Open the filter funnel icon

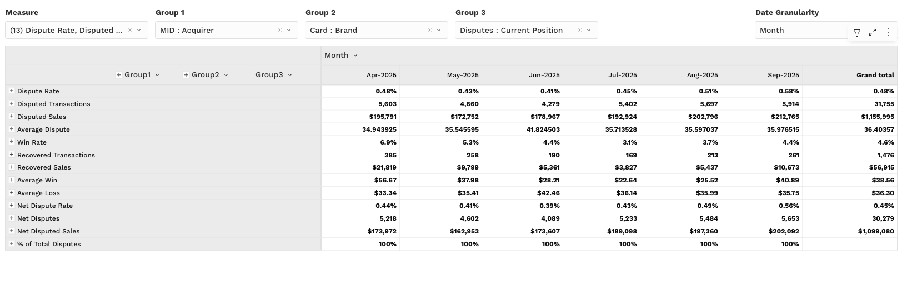click(x=857, y=32)
